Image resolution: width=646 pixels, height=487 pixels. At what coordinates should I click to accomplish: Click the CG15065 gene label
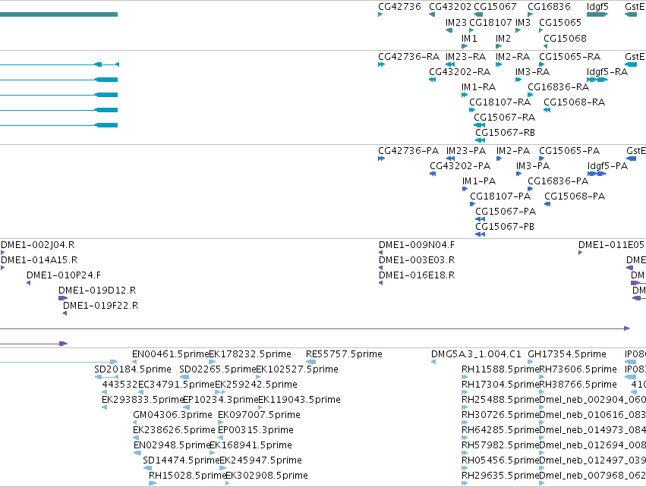click(560, 22)
